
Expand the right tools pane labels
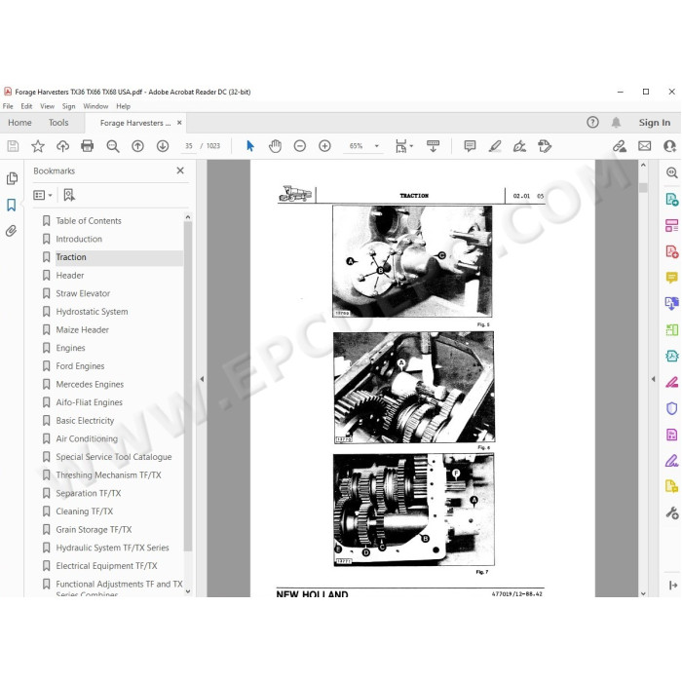[673, 585]
